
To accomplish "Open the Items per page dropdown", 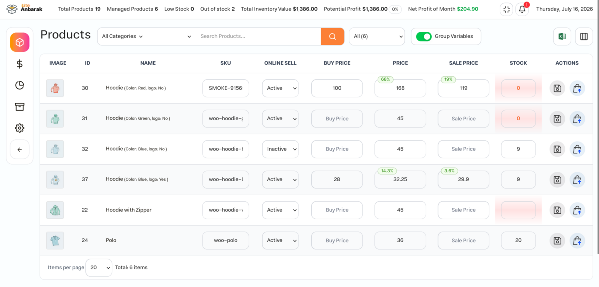I will click(x=99, y=267).
